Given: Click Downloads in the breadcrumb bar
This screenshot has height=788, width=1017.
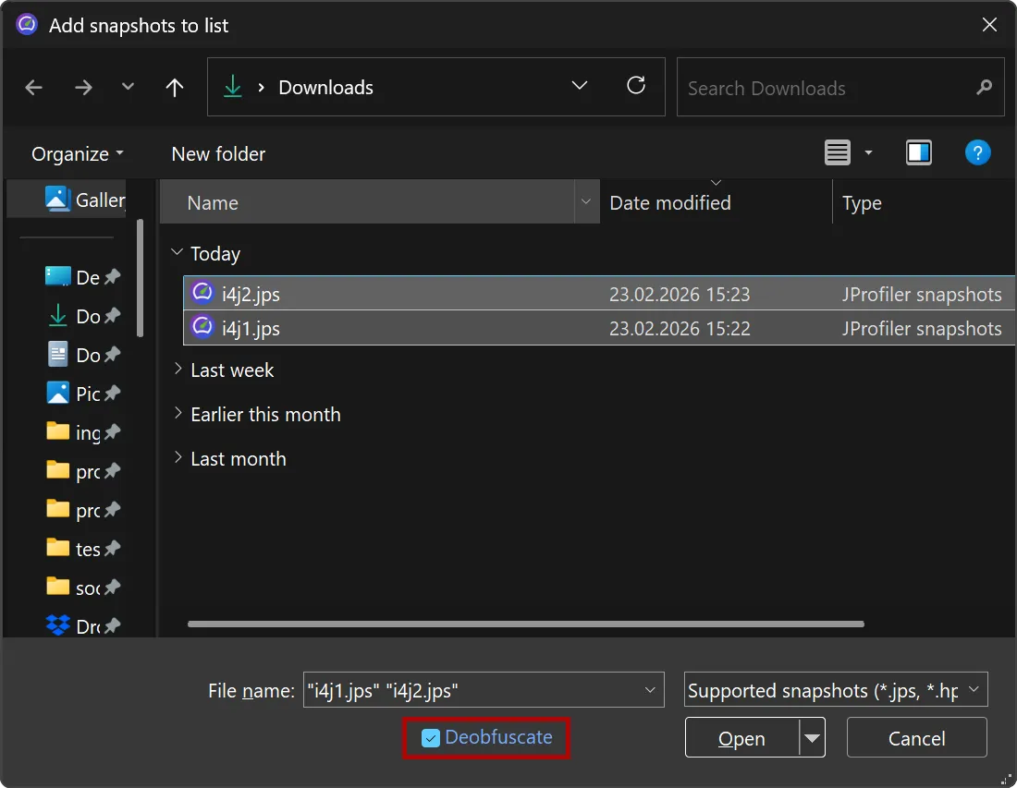Looking at the screenshot, I should pyautogui.click(x=325, y=87).
